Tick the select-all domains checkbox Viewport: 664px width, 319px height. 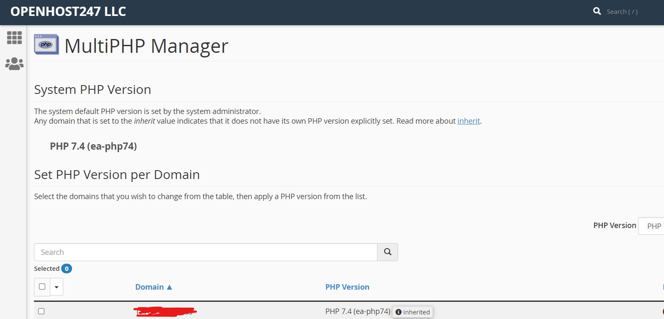coord(42,287)
